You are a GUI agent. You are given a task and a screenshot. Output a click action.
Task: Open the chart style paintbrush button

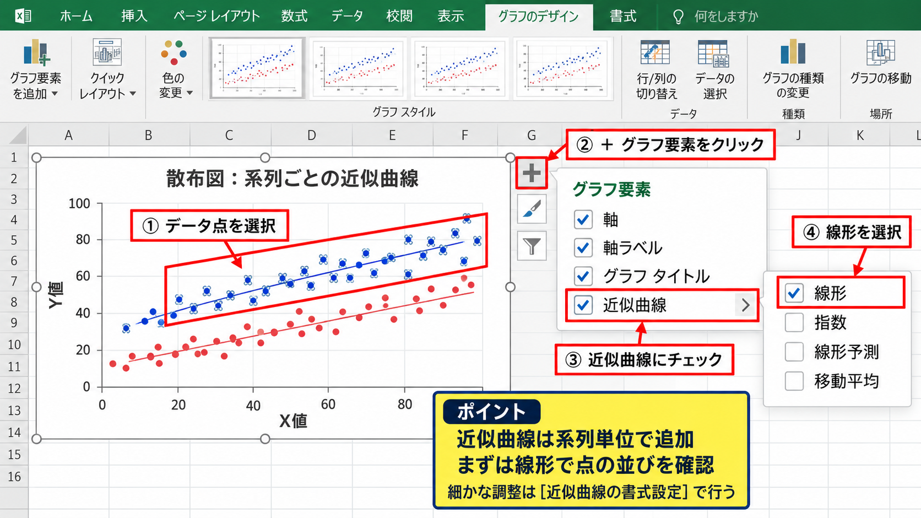[x=532, y=209]
